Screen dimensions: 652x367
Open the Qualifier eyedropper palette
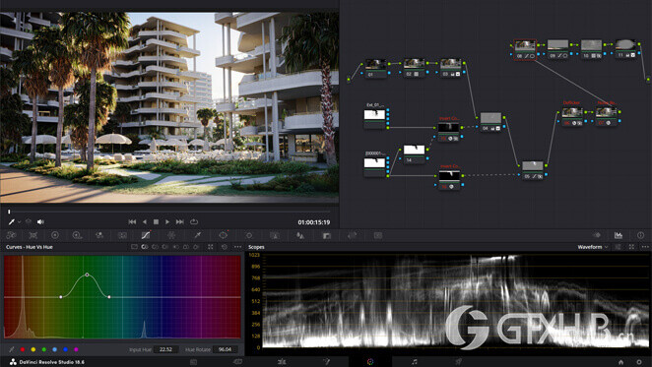point(198,235)
